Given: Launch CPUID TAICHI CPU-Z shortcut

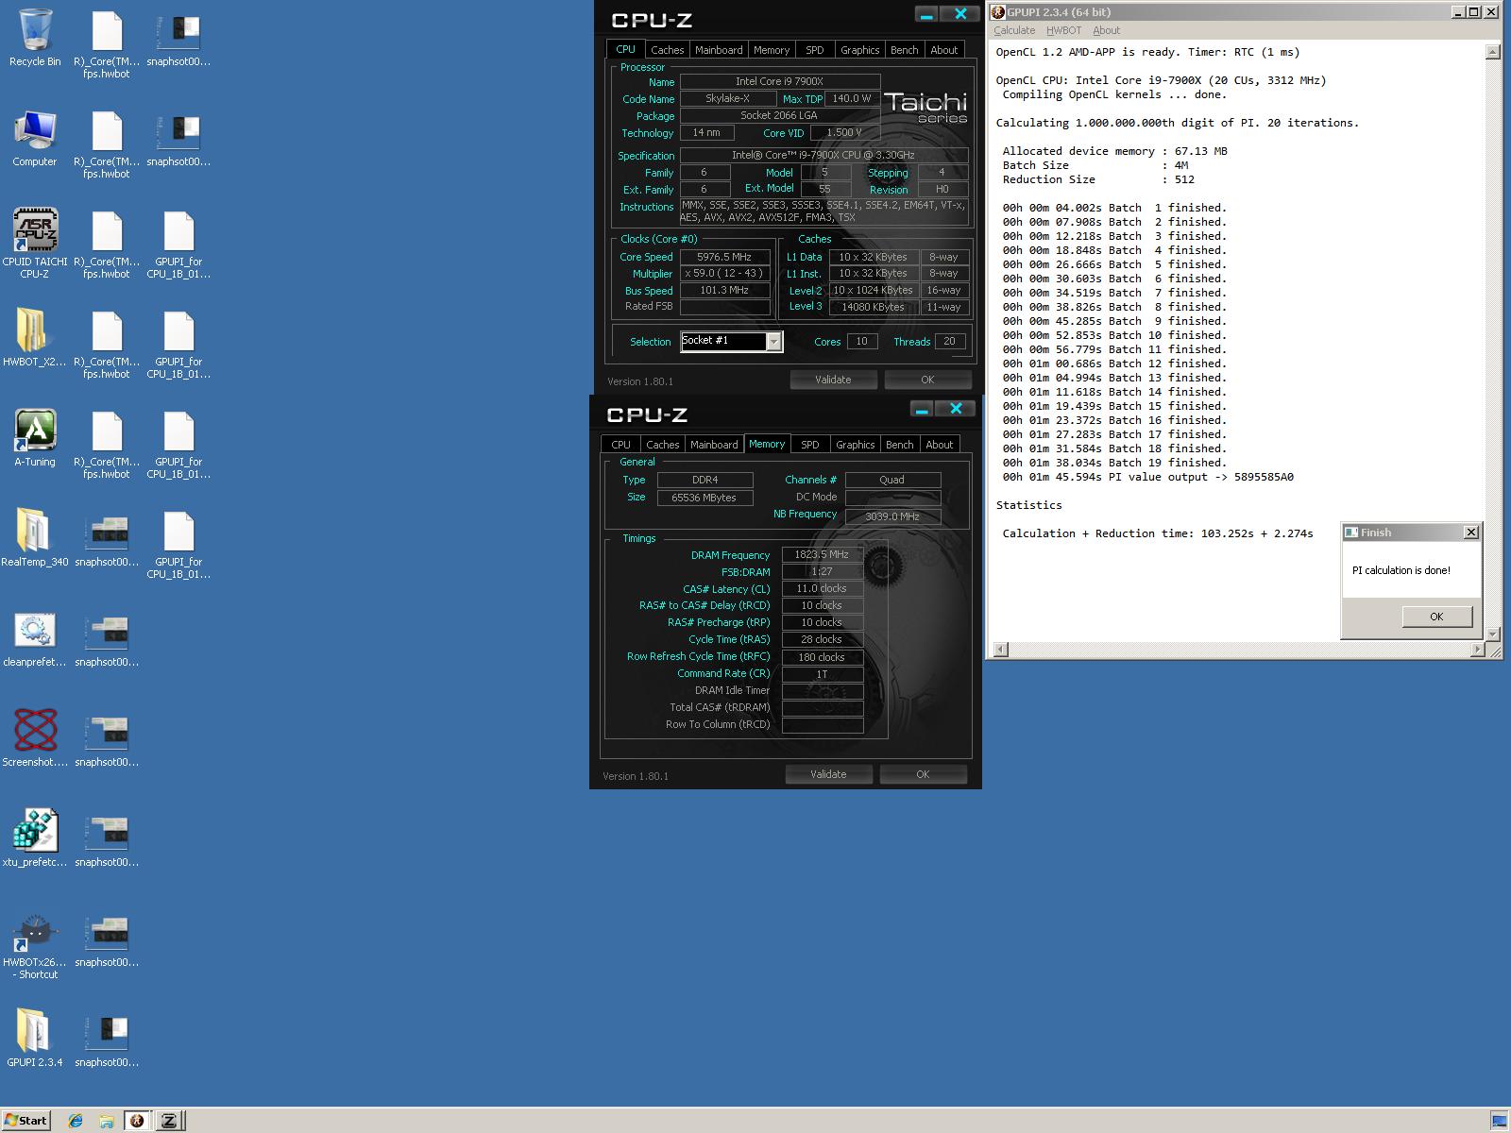Looking at the screenshot, I should point(35,243).
